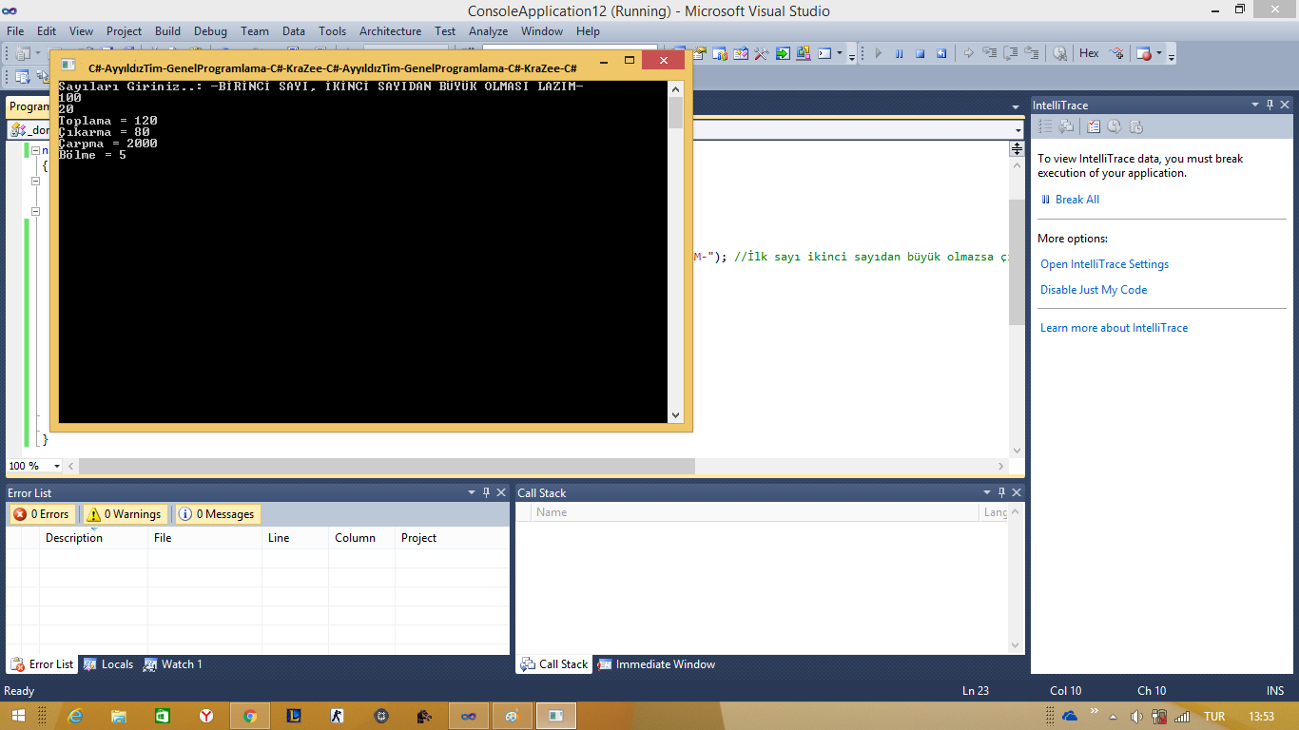Image resolution: width=1299 pixels, height=730 pixels.
Task: Click the editor split view handle
Action: pos(1017,148)
